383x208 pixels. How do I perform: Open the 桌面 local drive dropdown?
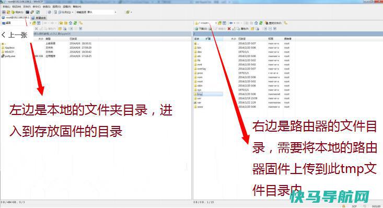(x=16, y=23)
